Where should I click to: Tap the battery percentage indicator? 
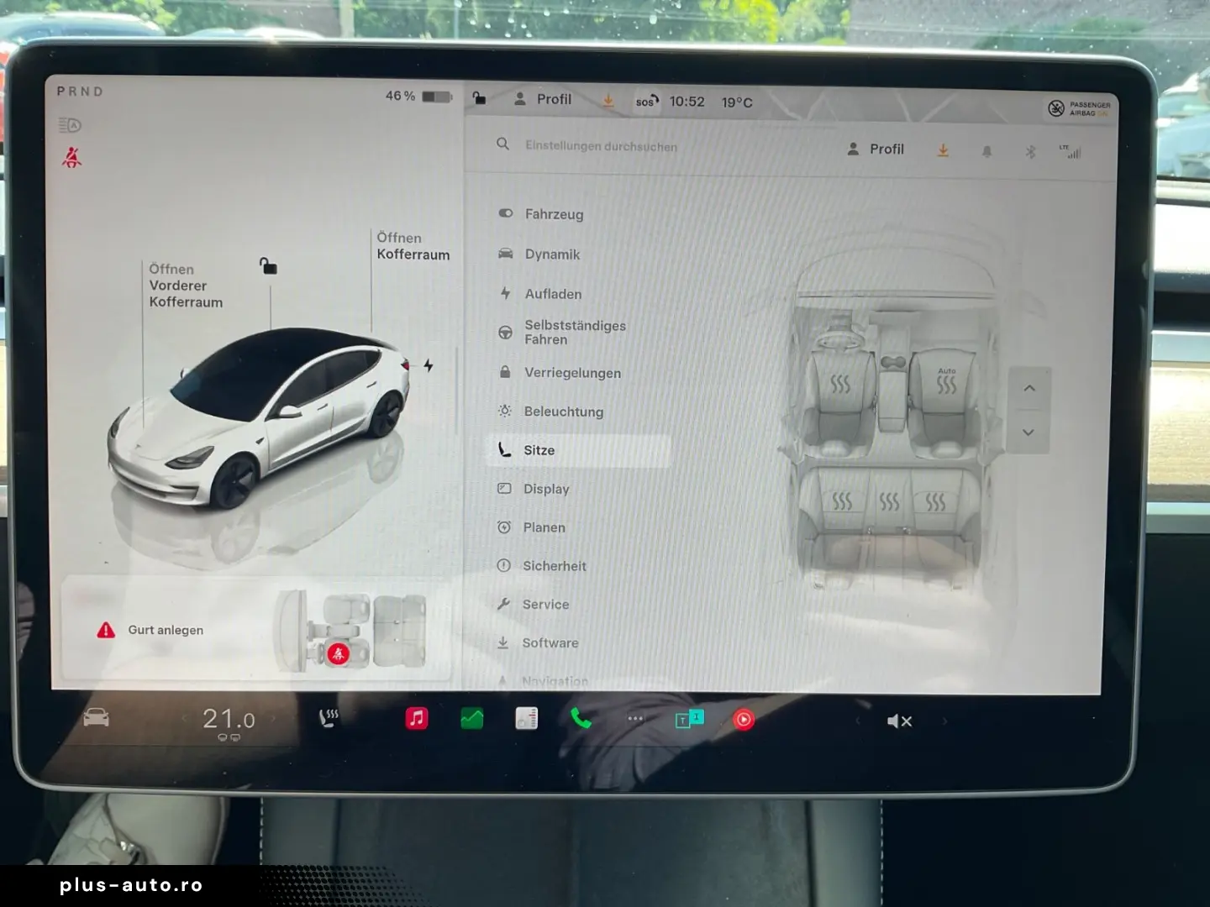click(418, 97)
